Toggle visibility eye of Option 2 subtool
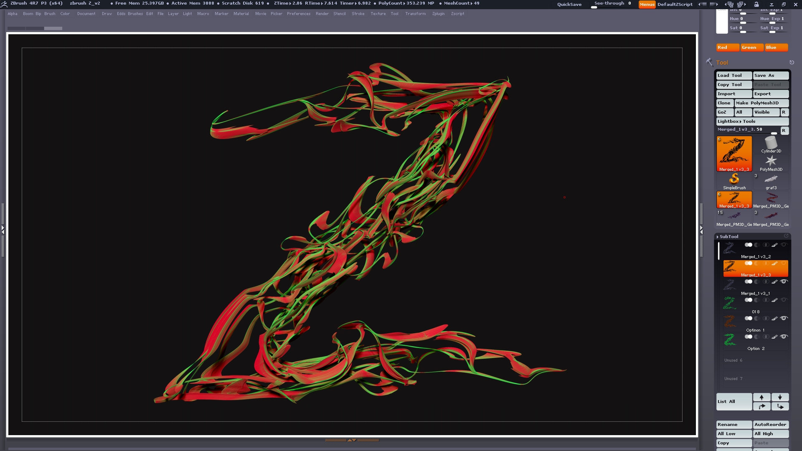This screenshot has height=451, width=802. tap(784, 337)
